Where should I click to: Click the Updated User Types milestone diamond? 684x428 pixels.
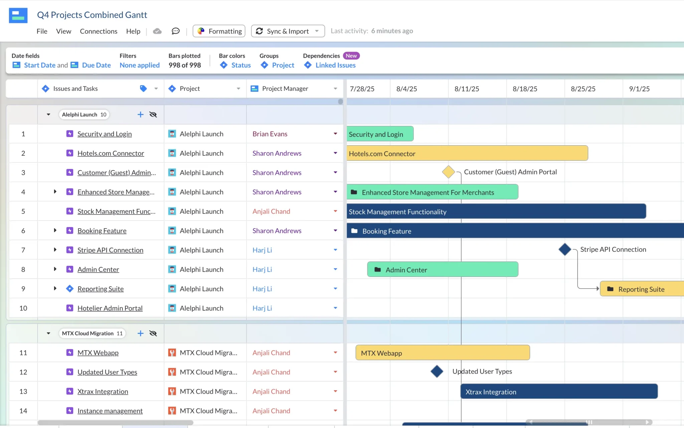click(x=437, y=371)
